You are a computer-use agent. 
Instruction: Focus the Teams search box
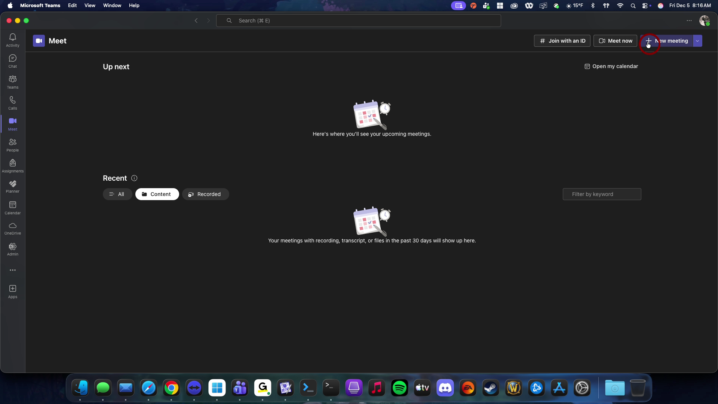[x=358, y=21]
